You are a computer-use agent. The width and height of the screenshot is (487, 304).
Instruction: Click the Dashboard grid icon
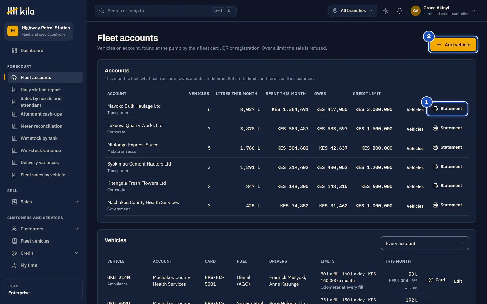tap(14, 51)
